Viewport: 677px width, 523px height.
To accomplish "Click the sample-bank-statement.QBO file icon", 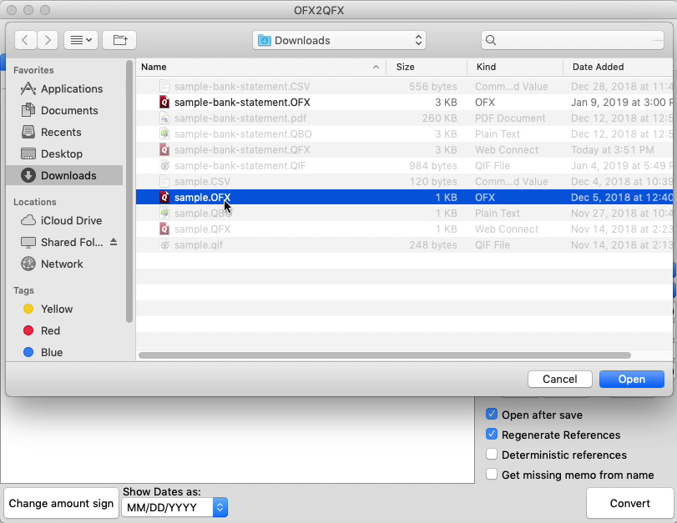I will [164, 133].
